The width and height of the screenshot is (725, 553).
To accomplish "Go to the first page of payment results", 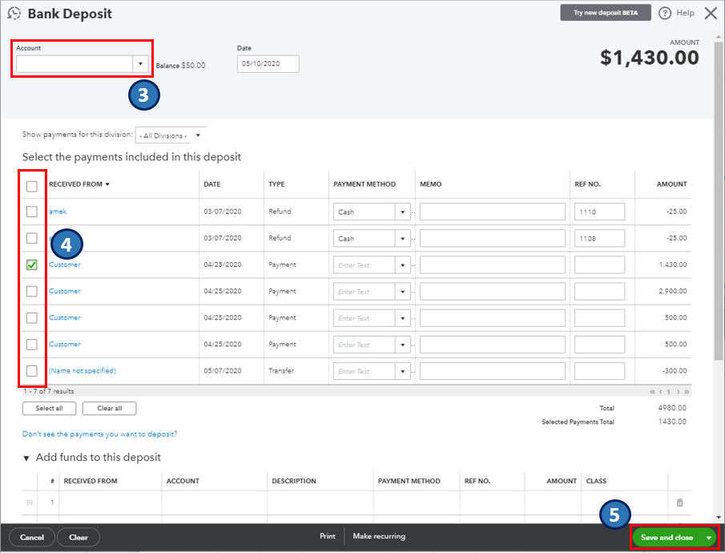I will pos(653,392).
